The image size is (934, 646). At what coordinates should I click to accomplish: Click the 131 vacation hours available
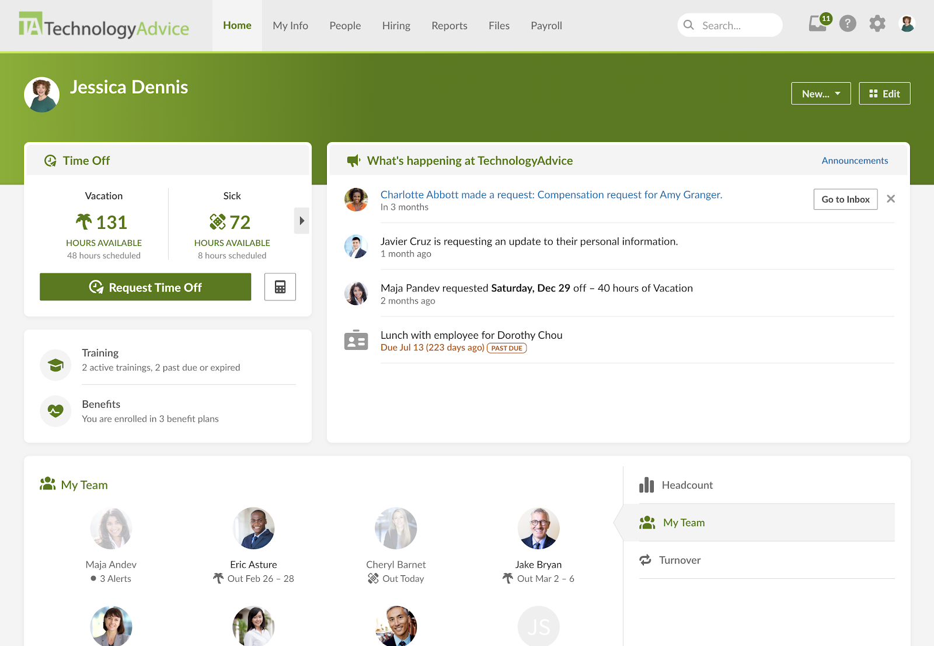111,222
